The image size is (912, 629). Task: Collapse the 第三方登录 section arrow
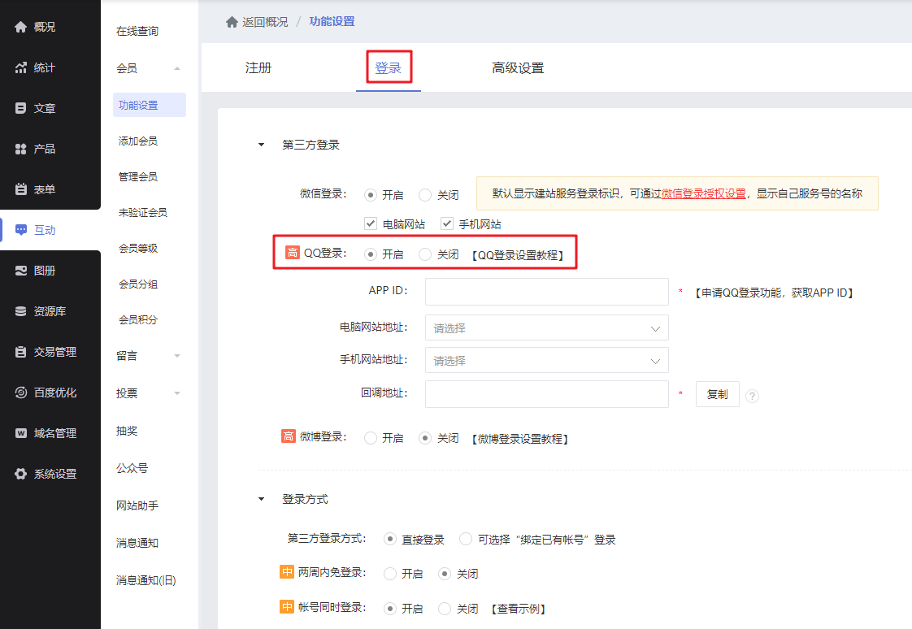[x=261, y=145]
